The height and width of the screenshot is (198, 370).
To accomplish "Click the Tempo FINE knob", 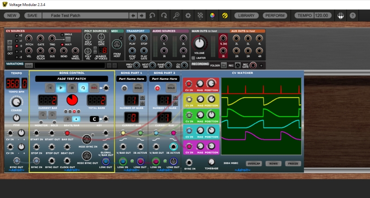I will 16,118.
